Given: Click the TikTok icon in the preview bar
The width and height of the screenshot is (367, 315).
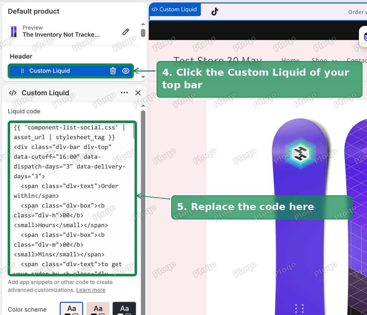Looking at the screenshot, I should 215,12.
